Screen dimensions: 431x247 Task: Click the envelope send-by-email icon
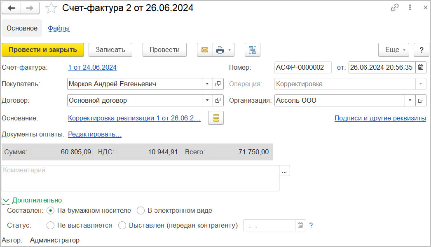(204, 50)
